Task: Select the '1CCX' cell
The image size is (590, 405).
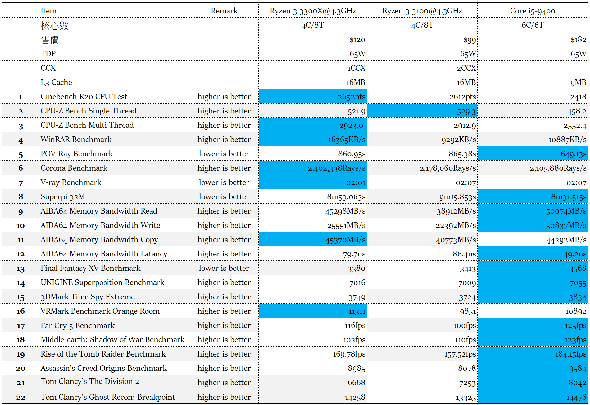Action: 313,68
